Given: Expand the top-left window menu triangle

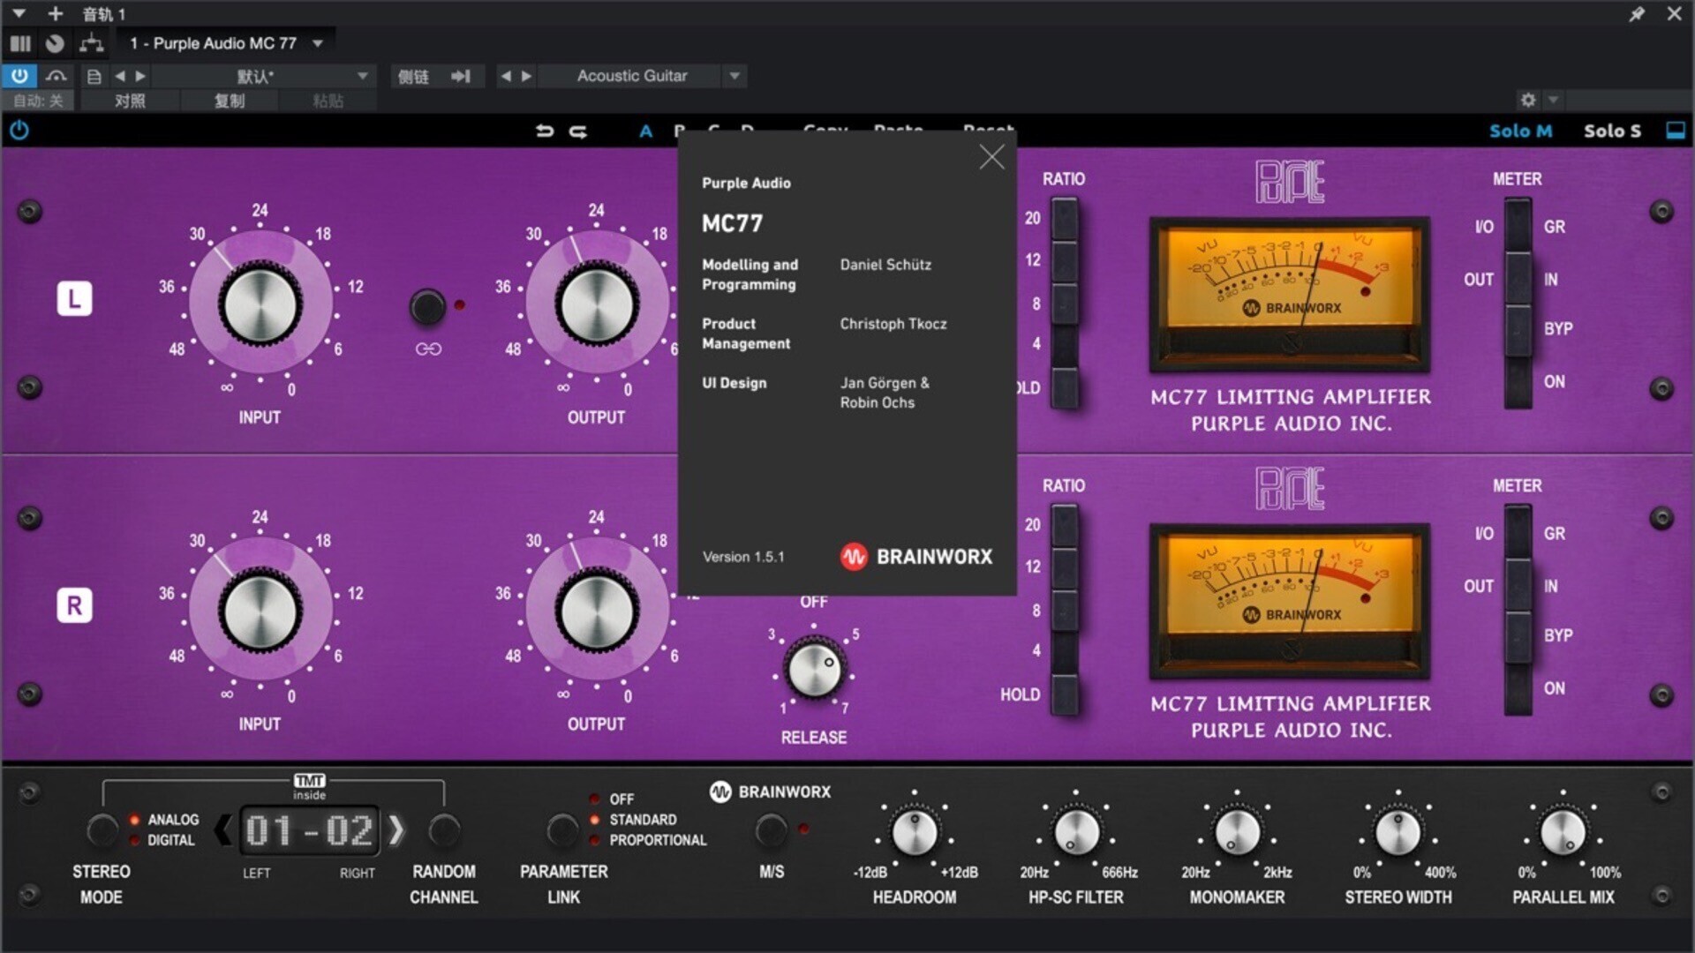Looking at the screenshot, I should pyautogui.click(x=19, y=14).
